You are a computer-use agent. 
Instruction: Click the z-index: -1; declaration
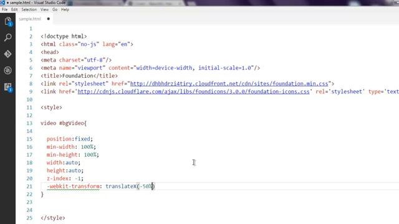(x=65, y=179)
